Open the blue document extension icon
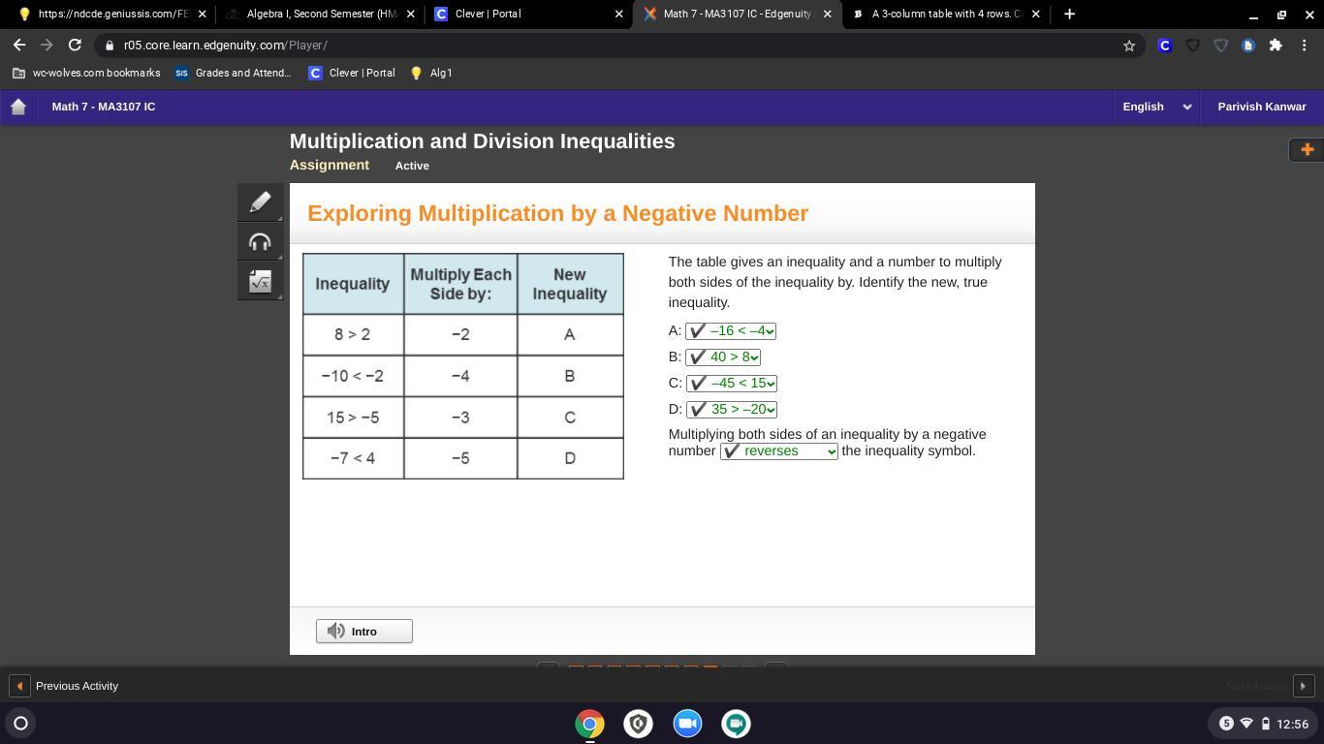 point(1248,46)
